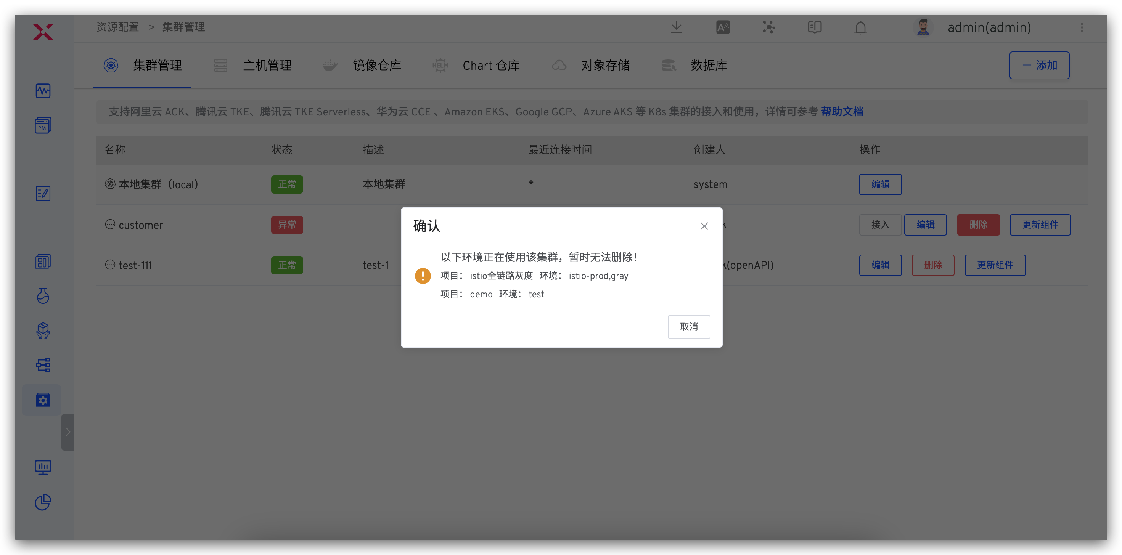Click the waveform monitor icon in sidebar
Viewport: 1122px width, 555px height.
coord(43,91)
